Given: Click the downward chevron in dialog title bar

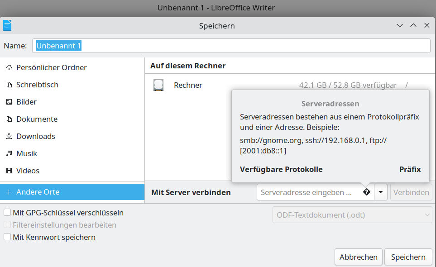Looking at the screenshot, I should pos(400,25).
